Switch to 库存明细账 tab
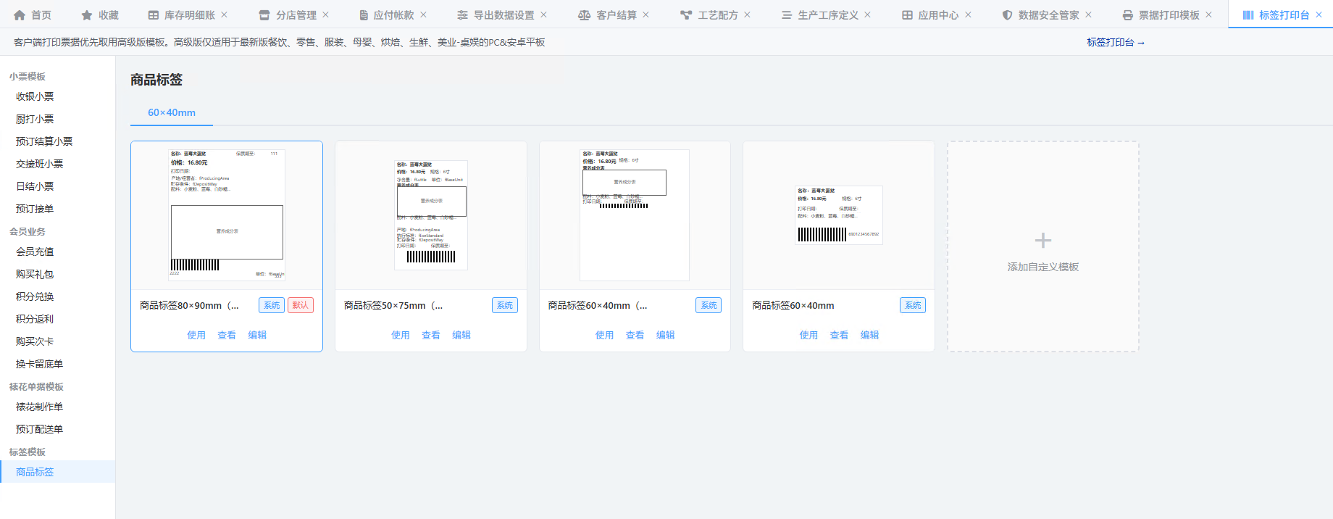This screenshot has width=1333, height=519. point(188,14)
